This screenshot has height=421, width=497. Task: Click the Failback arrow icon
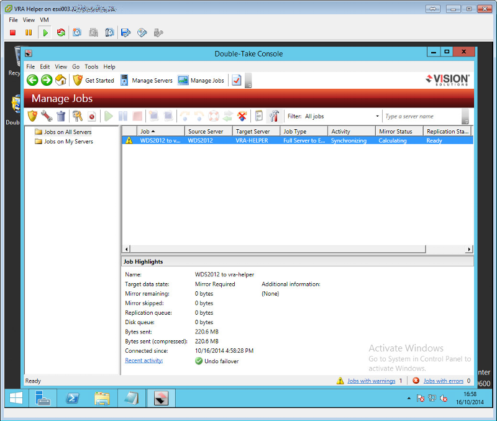[x=199, y=116]
